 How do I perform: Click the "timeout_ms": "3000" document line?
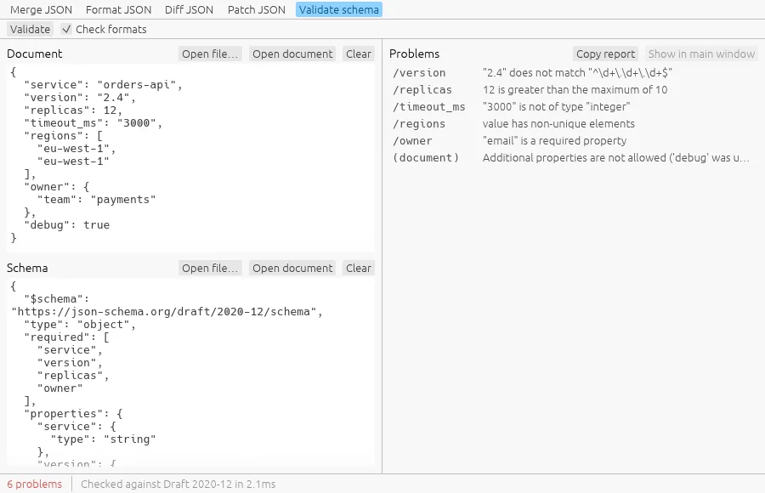(x=93, y=123)
